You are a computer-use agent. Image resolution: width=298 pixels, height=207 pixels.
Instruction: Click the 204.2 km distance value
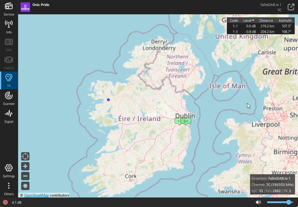(x=267, y=32)
